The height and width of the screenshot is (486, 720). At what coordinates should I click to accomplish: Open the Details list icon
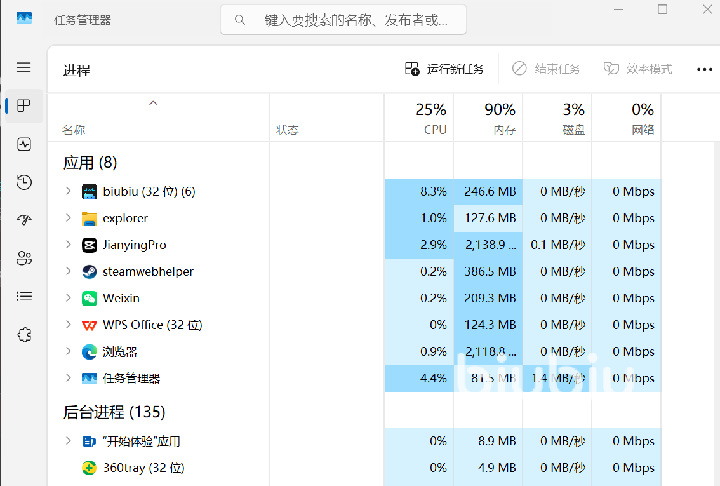pos(23,296)
